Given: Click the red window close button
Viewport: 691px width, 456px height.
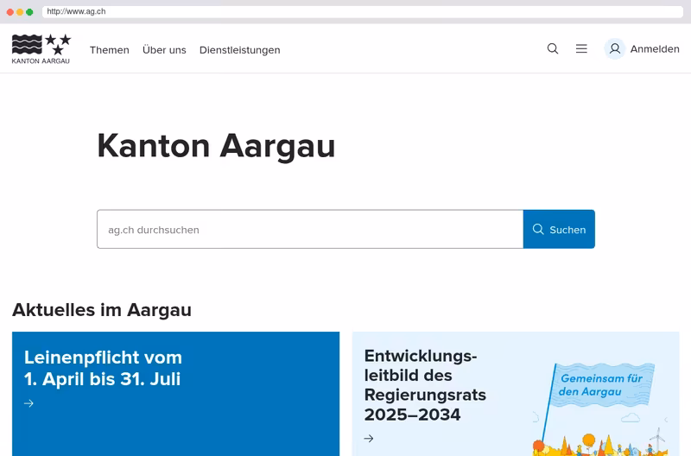Looking at the screenshot, I should (10, 12).
